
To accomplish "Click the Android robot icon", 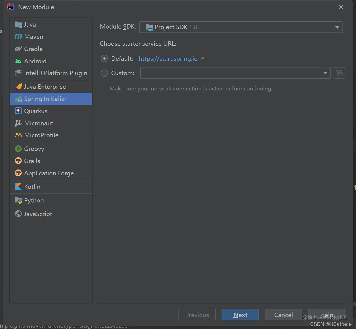I will click(x=18, y=61).
